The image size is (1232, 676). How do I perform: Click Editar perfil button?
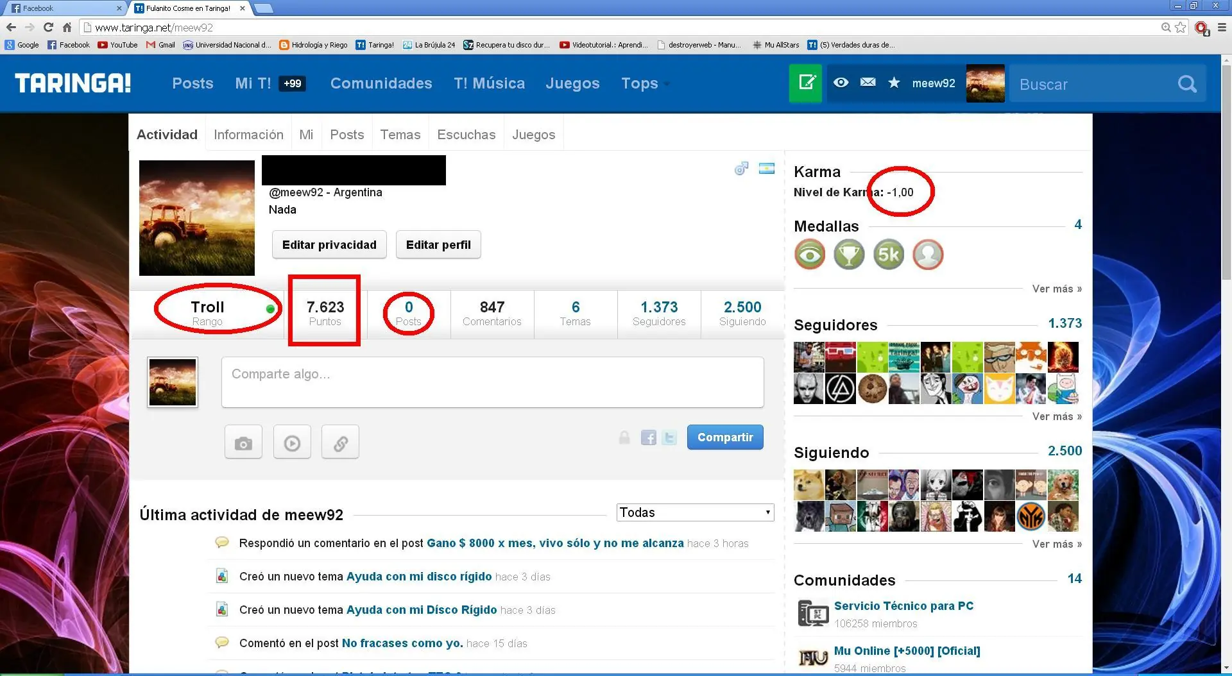(x=438, y=245)
